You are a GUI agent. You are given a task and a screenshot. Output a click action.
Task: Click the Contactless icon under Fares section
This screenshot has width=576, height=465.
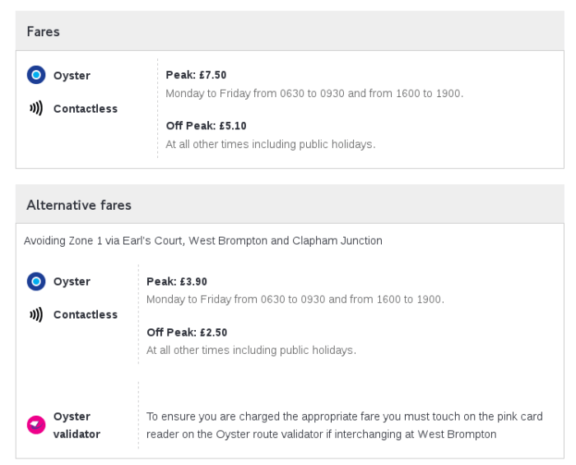click(35, 109)
